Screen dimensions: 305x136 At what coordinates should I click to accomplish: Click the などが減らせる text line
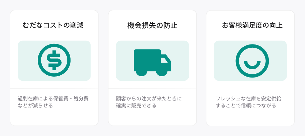click(35, 105)
